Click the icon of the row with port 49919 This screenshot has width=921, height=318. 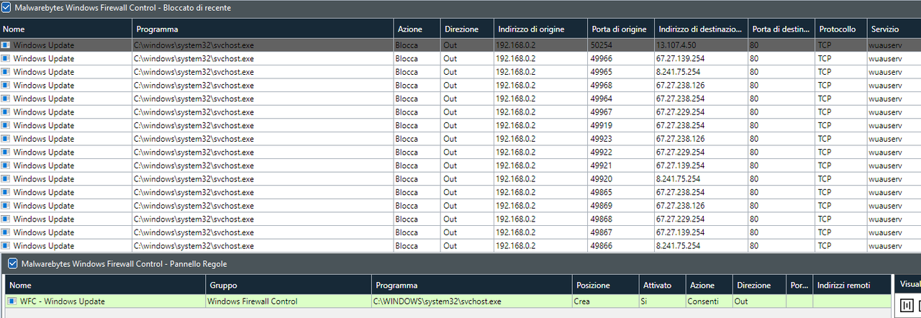[6, 125]
